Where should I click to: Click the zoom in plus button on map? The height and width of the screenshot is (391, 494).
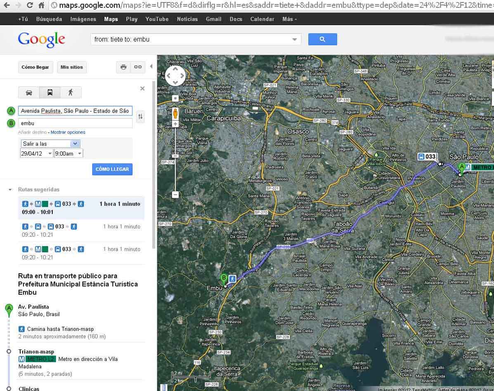[175, 124]
